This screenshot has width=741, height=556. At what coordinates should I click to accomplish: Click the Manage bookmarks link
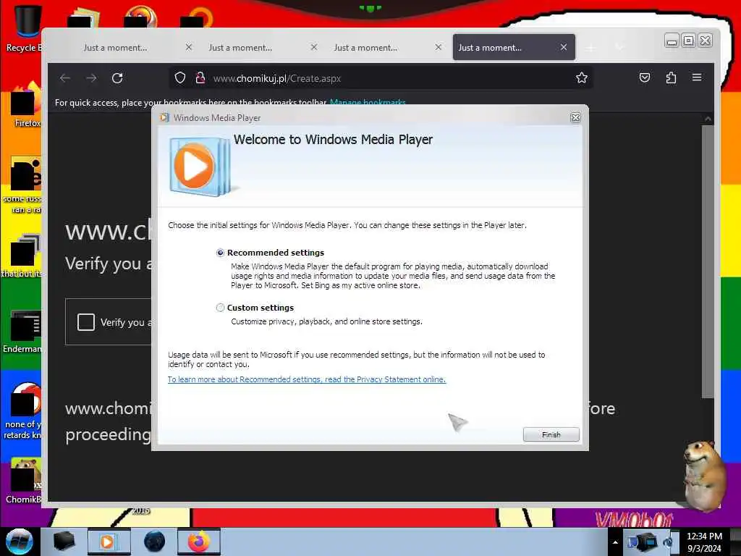(368, 102)
